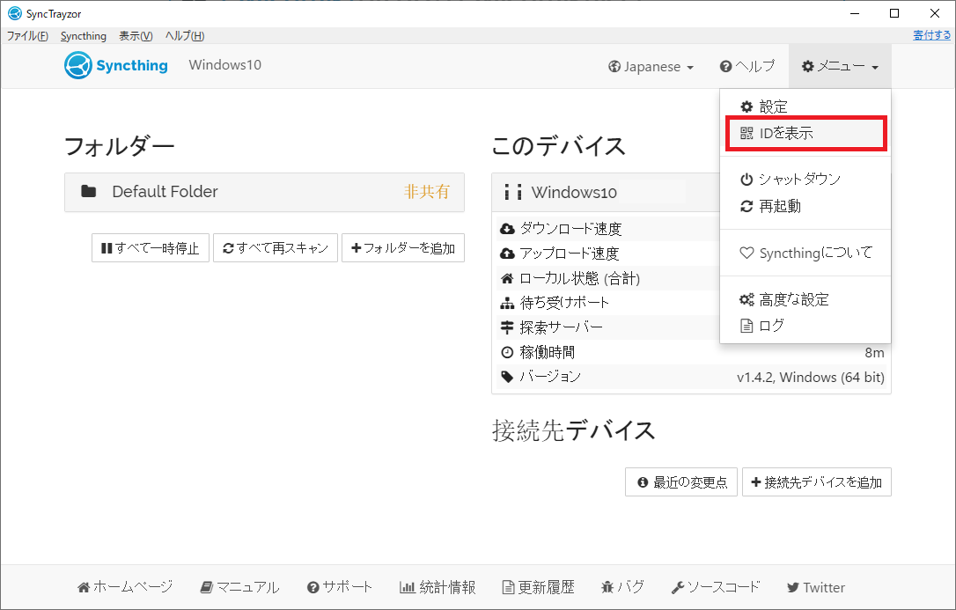Click 最近の変更点 button
956x610 pixels.
pos(681,482)
